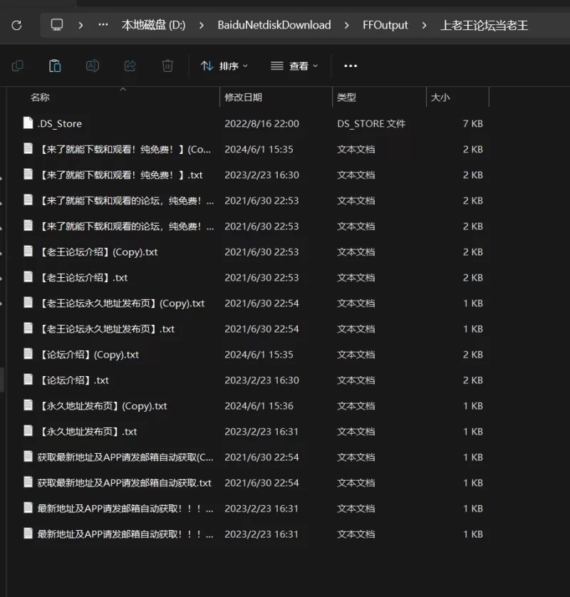
Task: Navigate to BaiduNetdiskDownload breadcrumb
Action: (274, 25)
